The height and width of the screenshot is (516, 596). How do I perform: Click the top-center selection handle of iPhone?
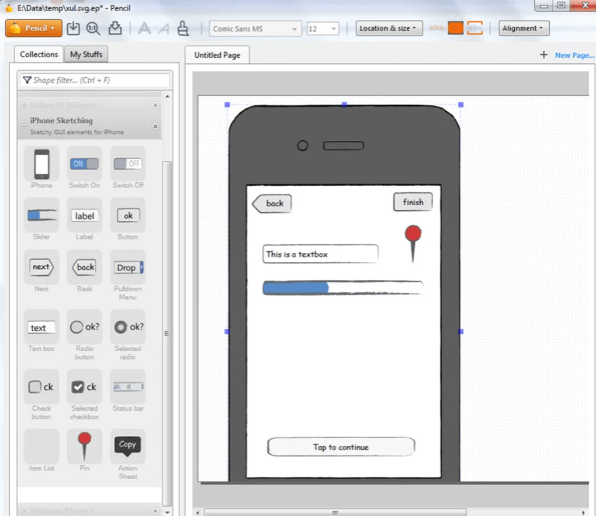[x=344, y=105]
